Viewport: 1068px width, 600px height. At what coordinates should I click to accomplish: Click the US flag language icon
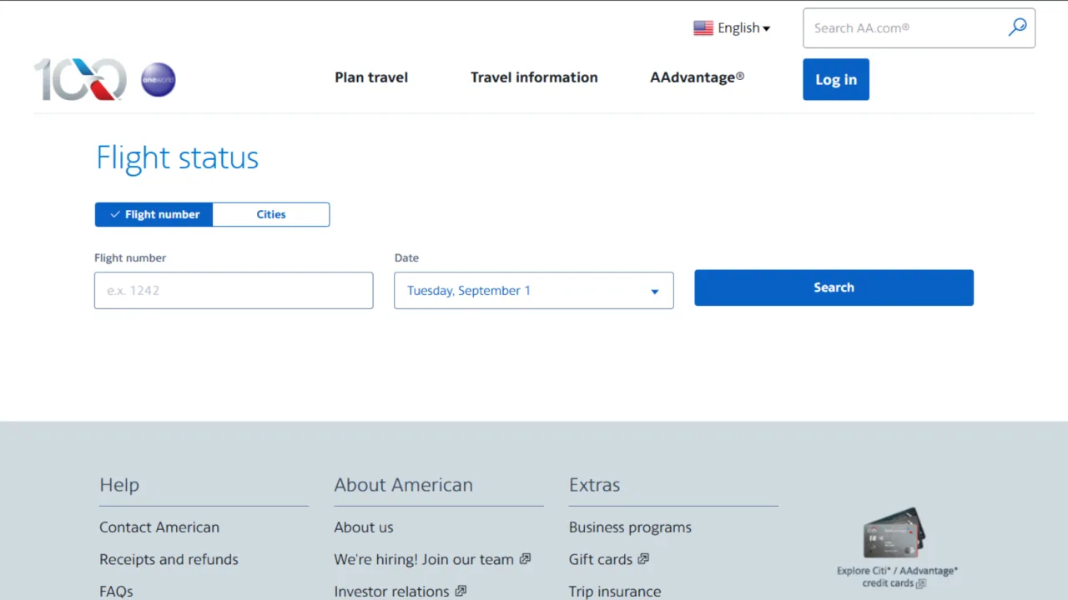[703, 28]
